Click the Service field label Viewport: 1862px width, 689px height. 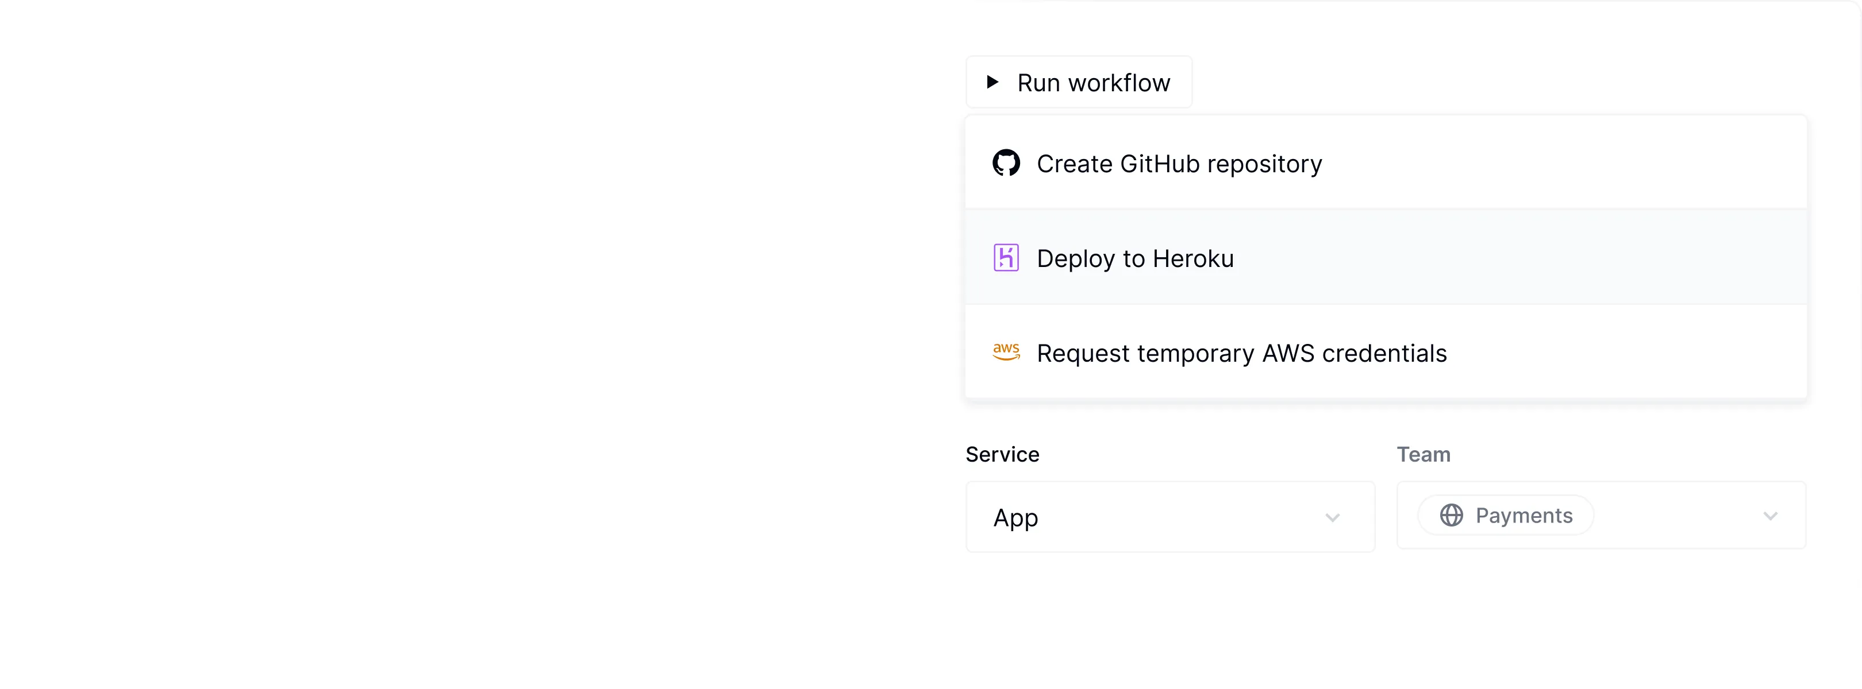tap(1002, 454)
